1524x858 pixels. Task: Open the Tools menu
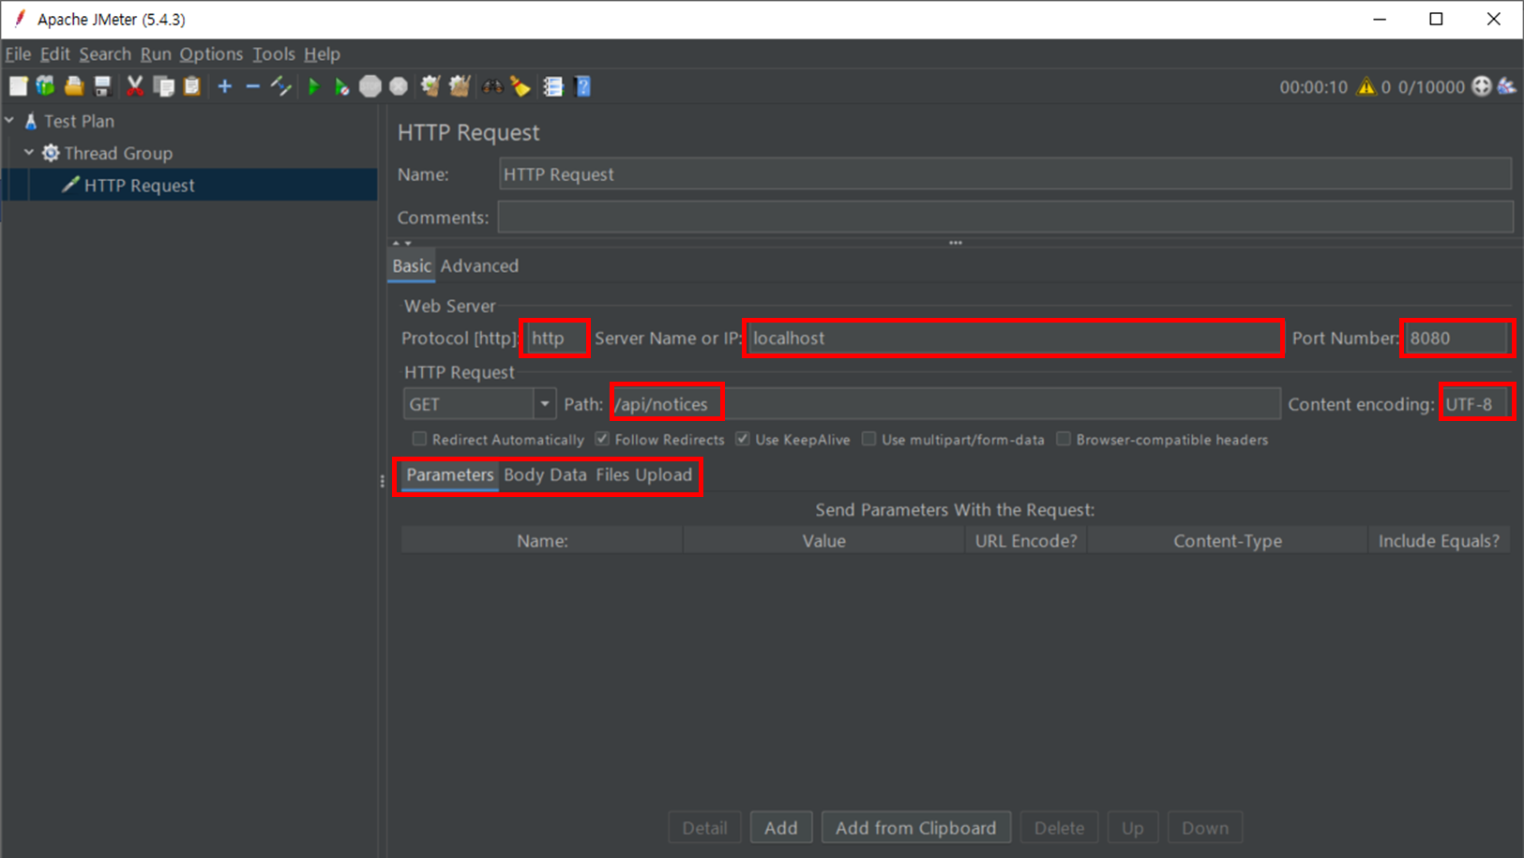(x=274, y=54)
